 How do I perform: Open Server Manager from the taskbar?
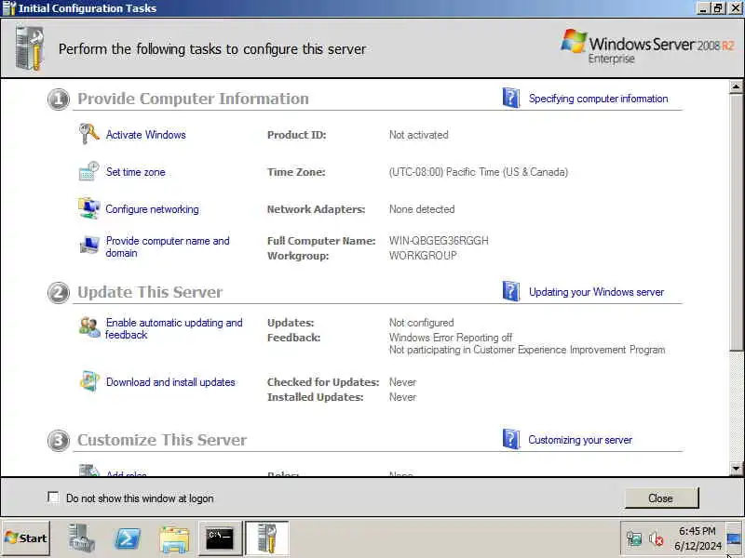[x=81, y=538]
